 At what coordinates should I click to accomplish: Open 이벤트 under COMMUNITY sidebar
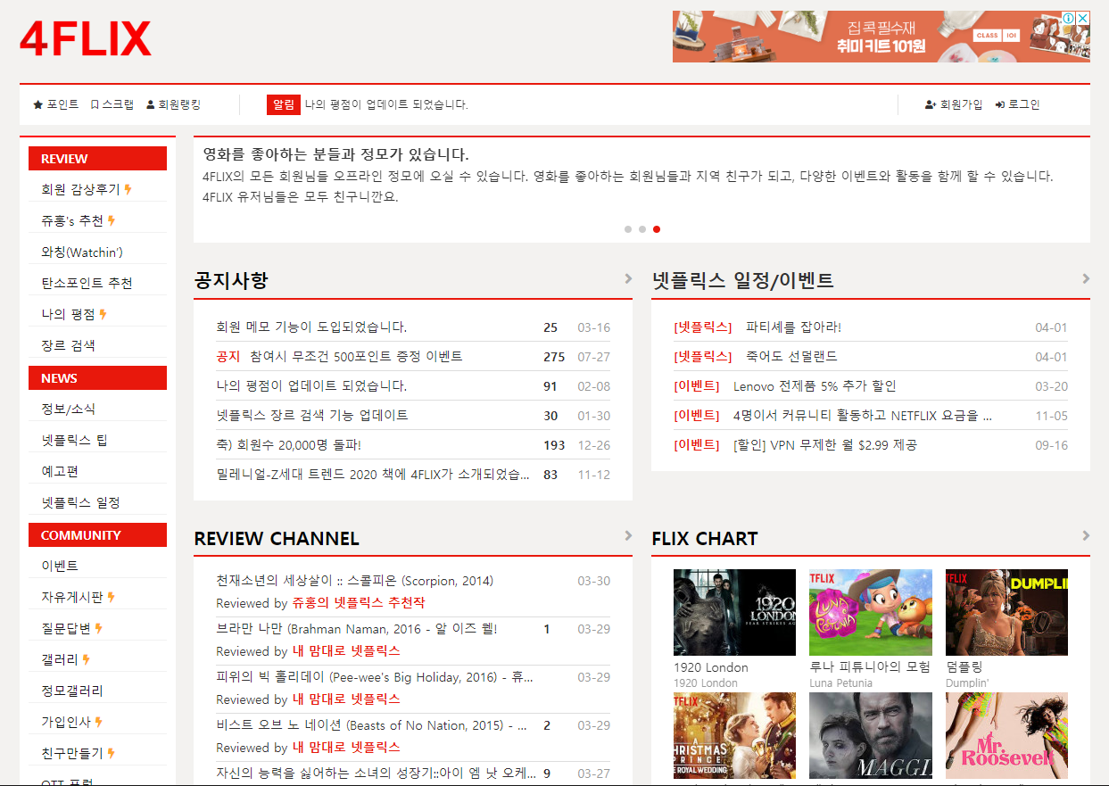click(60, 566)
